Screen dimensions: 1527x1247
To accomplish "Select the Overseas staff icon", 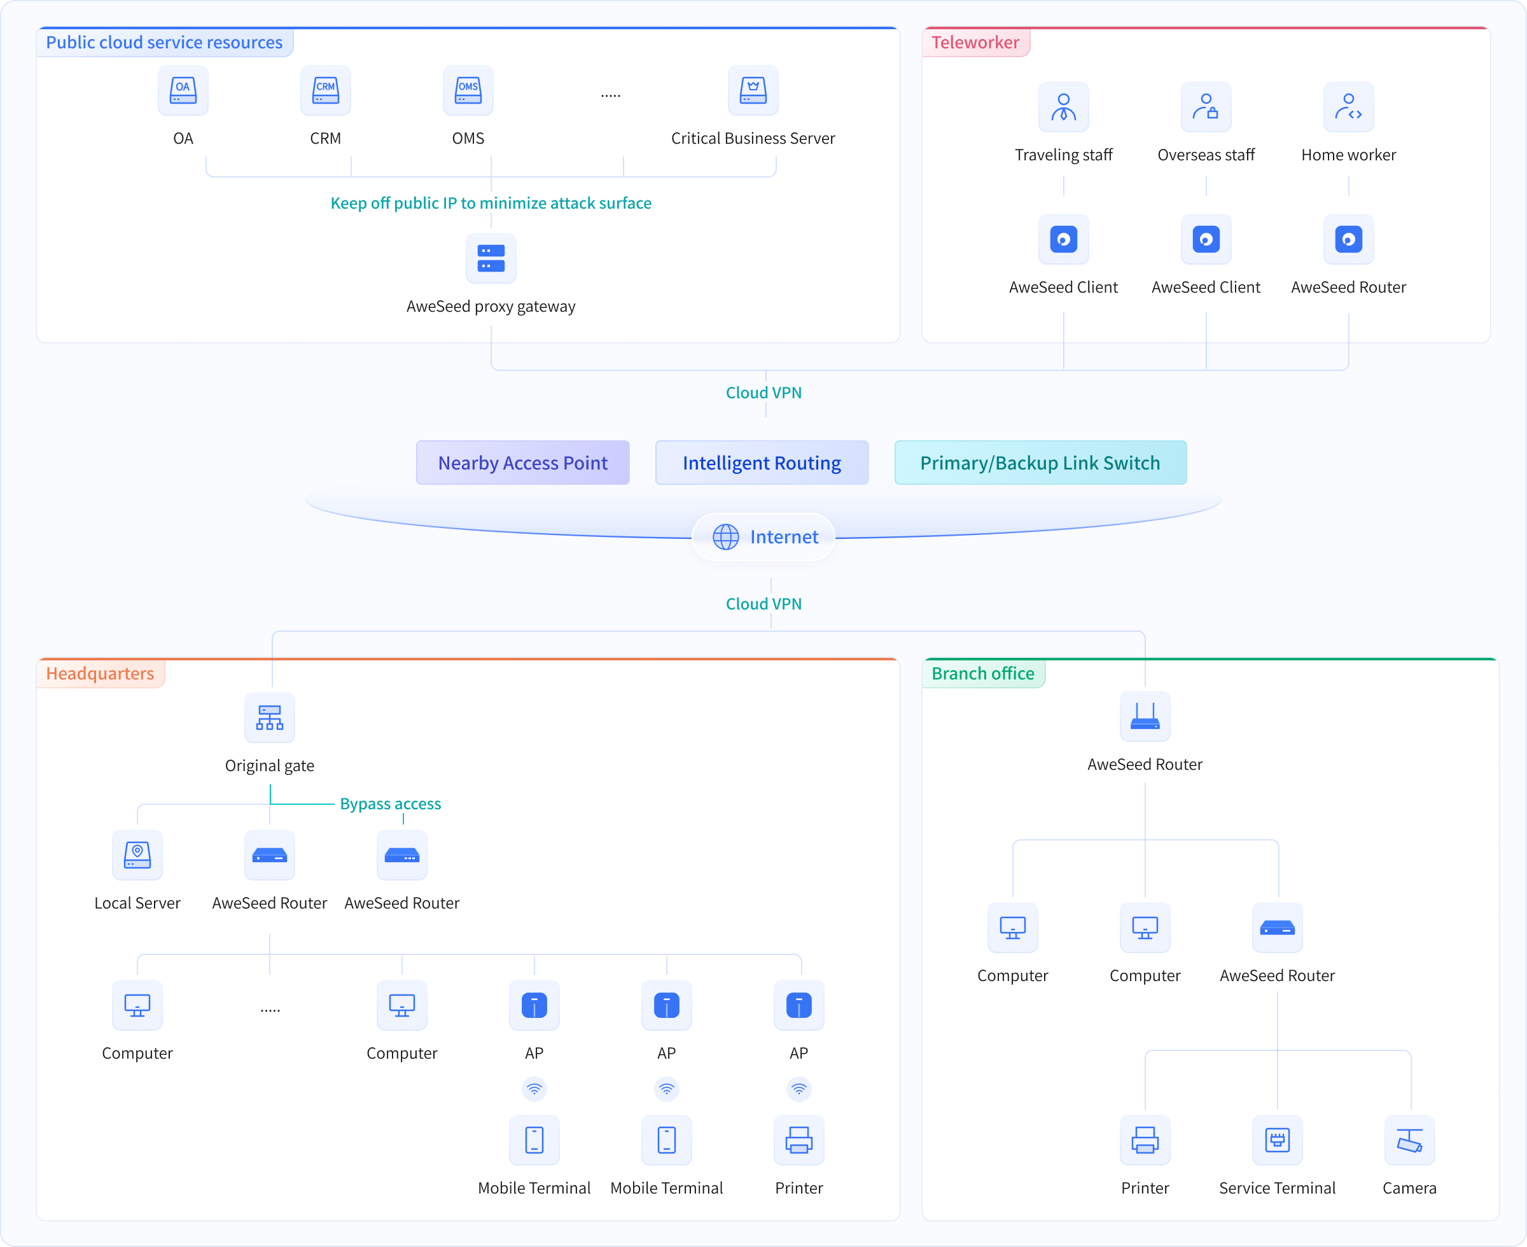I will pyautogui.click(x=1206, y=107).
